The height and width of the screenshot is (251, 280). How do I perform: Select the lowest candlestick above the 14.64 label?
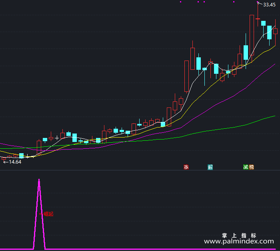[4, 159]
